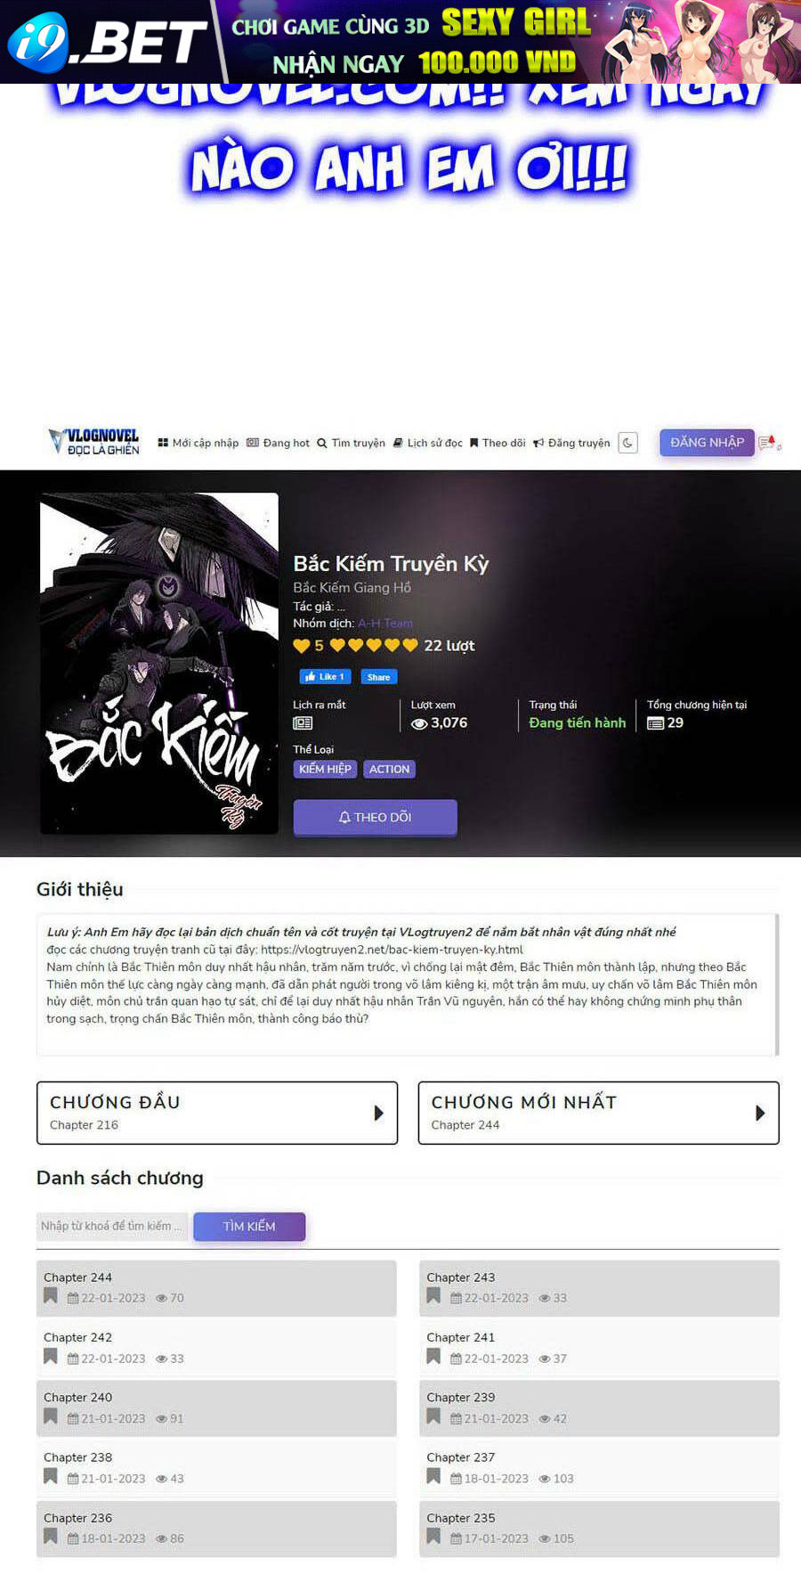801x1583 pixels.
Task: Click the THEO DÕI follow button
Action: pyautogui.click(x=375, y=817)
